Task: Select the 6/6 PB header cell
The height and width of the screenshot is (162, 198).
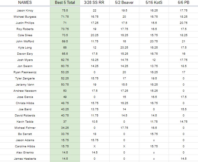Action: [184, 3]
